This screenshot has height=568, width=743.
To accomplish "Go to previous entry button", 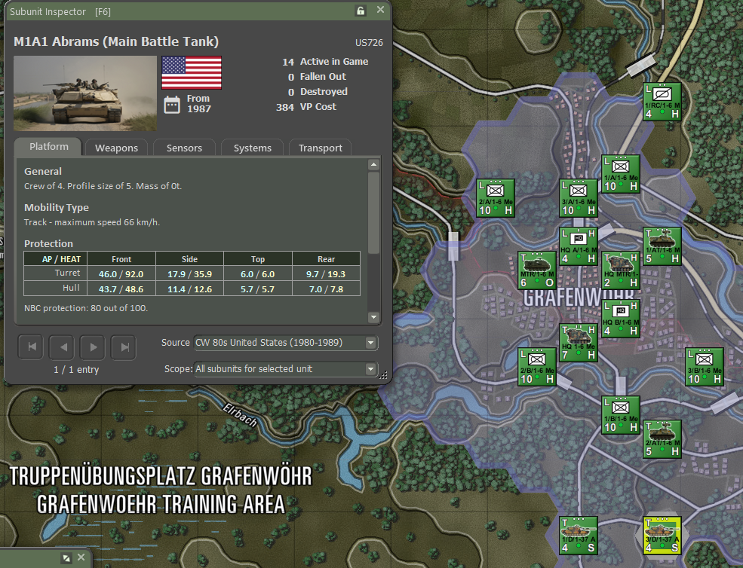I will click(63, 347).
